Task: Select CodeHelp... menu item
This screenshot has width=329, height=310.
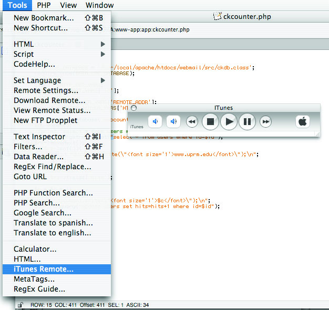Action: click(x=57, y=64)
